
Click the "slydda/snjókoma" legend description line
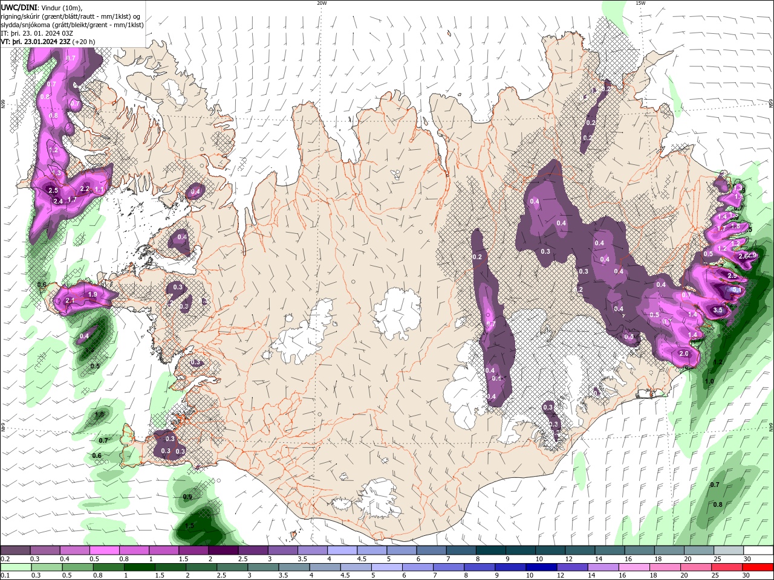(72, 25)
